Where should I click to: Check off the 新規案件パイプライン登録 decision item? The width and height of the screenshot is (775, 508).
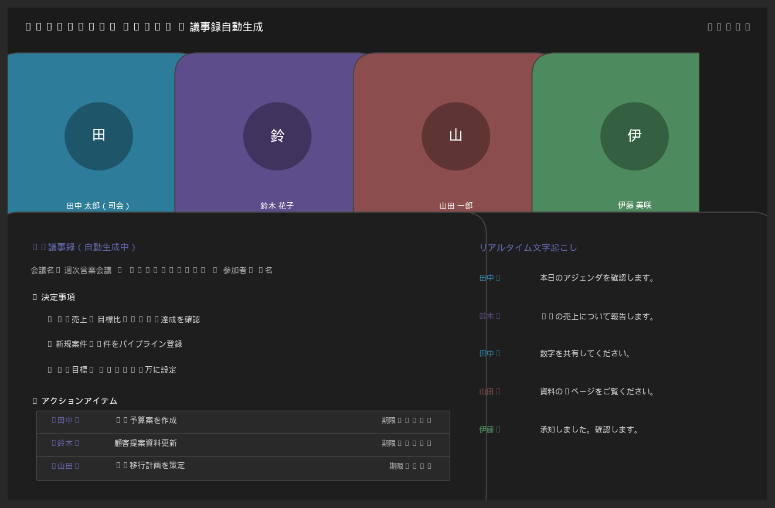49,344
